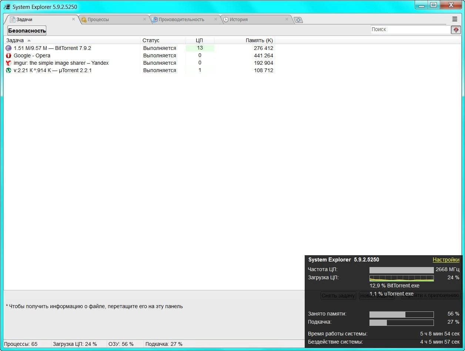Close the Задачи tab

pyautogui.click(x=73, y=19)
